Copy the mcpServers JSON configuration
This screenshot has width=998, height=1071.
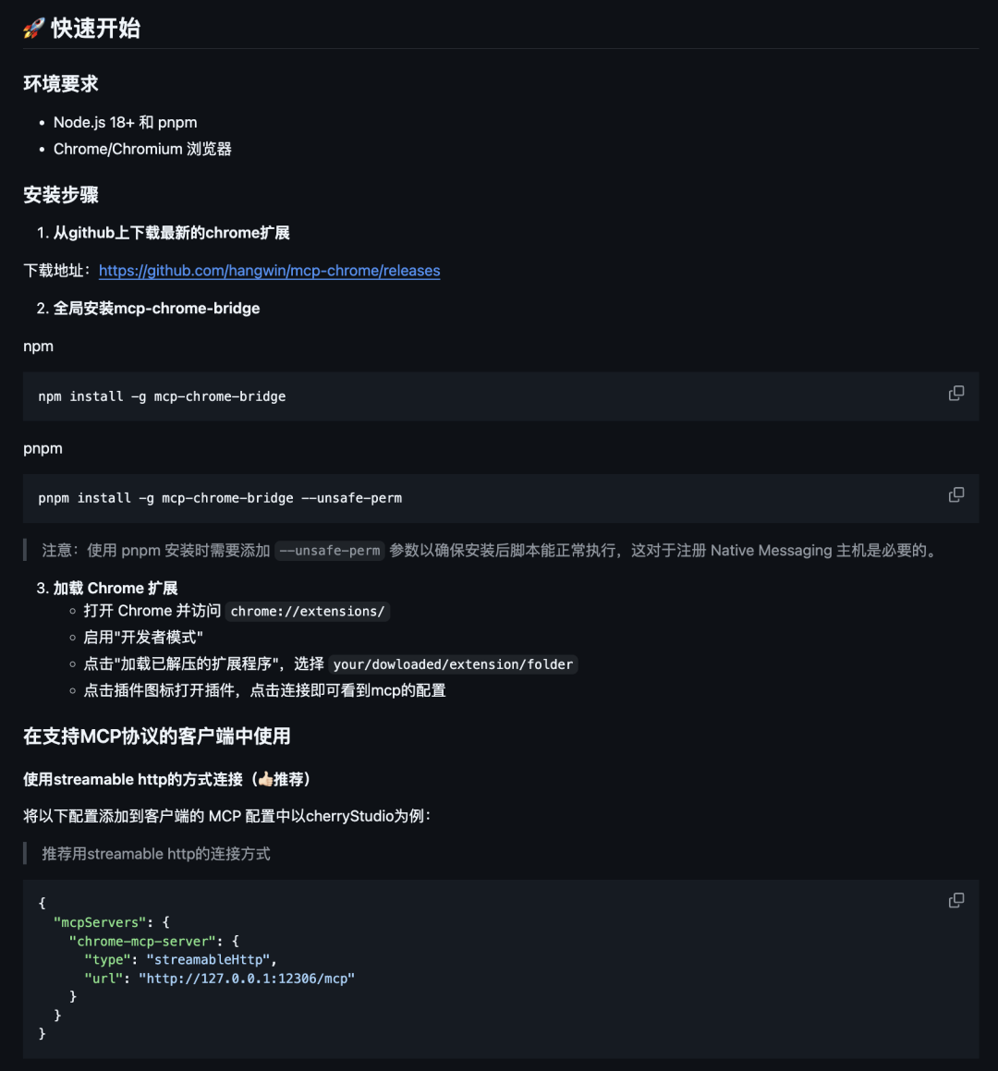(x=956, y=900)
